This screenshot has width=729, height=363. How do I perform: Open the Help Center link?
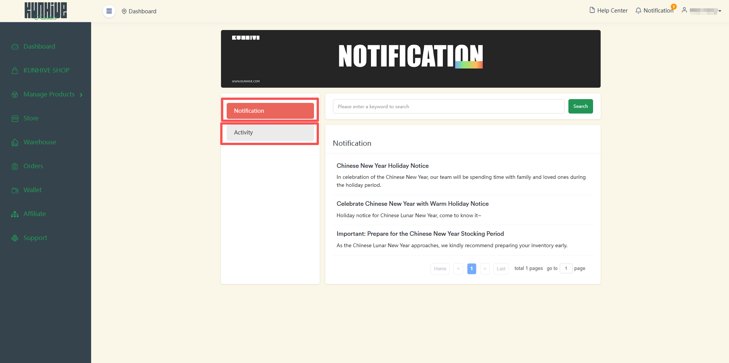608,11
